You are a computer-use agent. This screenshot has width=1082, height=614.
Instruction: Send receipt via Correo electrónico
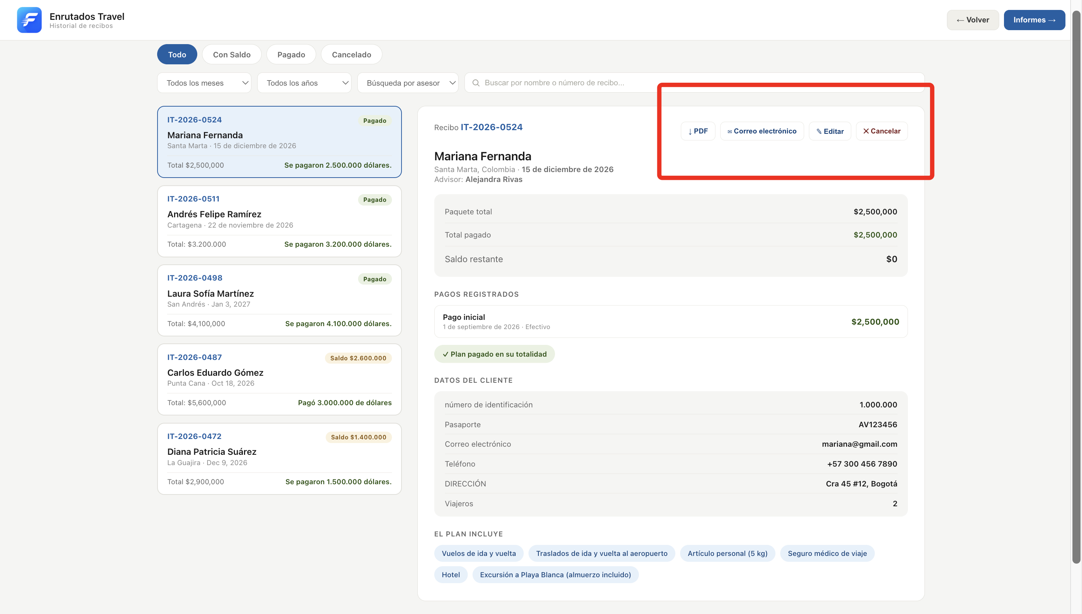762,131
